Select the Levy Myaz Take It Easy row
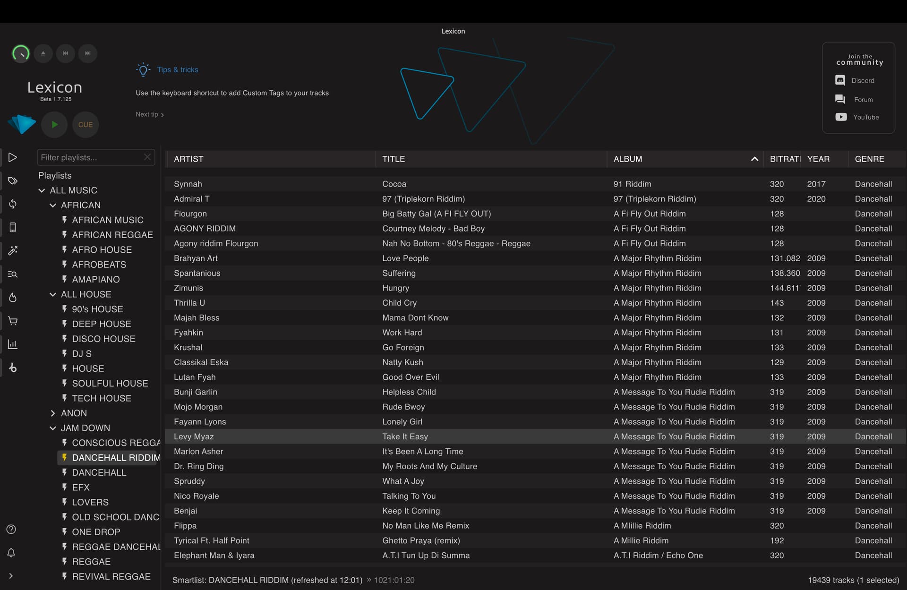 [x=536, y=436]
